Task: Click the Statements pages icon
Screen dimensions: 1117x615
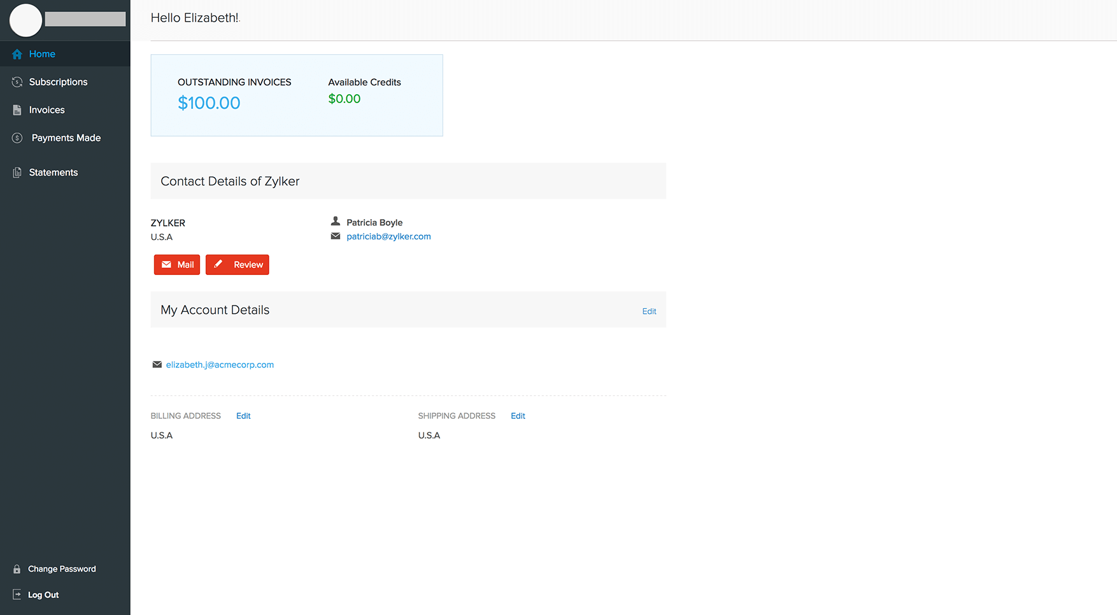Action: point(17,173)
